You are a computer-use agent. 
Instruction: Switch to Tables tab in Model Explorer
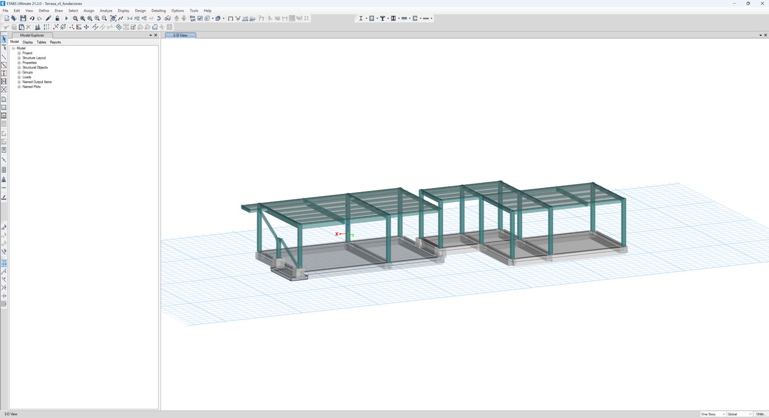41,42
